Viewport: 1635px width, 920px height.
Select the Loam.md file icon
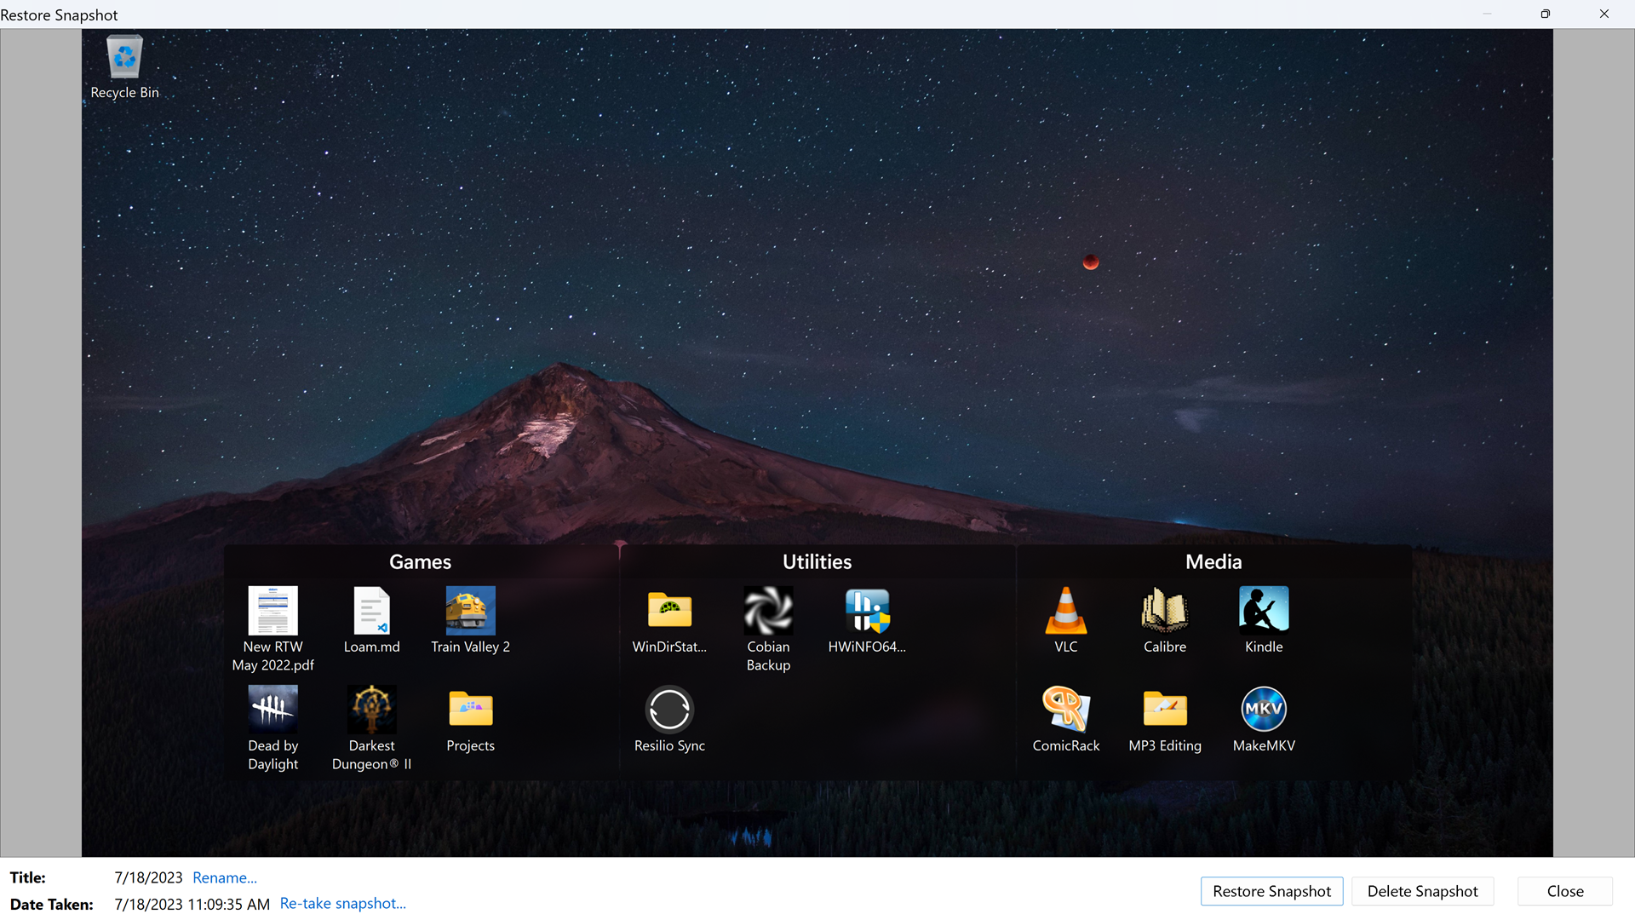371,611
